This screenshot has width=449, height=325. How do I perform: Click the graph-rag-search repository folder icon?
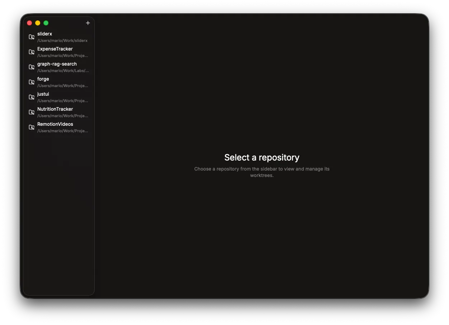(32, 67)
